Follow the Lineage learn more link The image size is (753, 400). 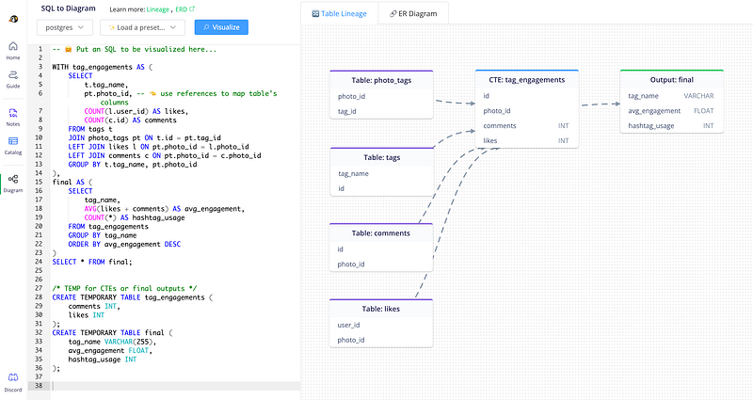click(x=158, y=9)
